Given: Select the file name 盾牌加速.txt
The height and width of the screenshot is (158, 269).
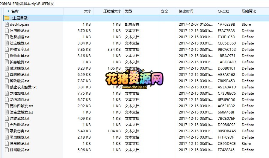Looking at the screenshot, I should coord(19,37).
